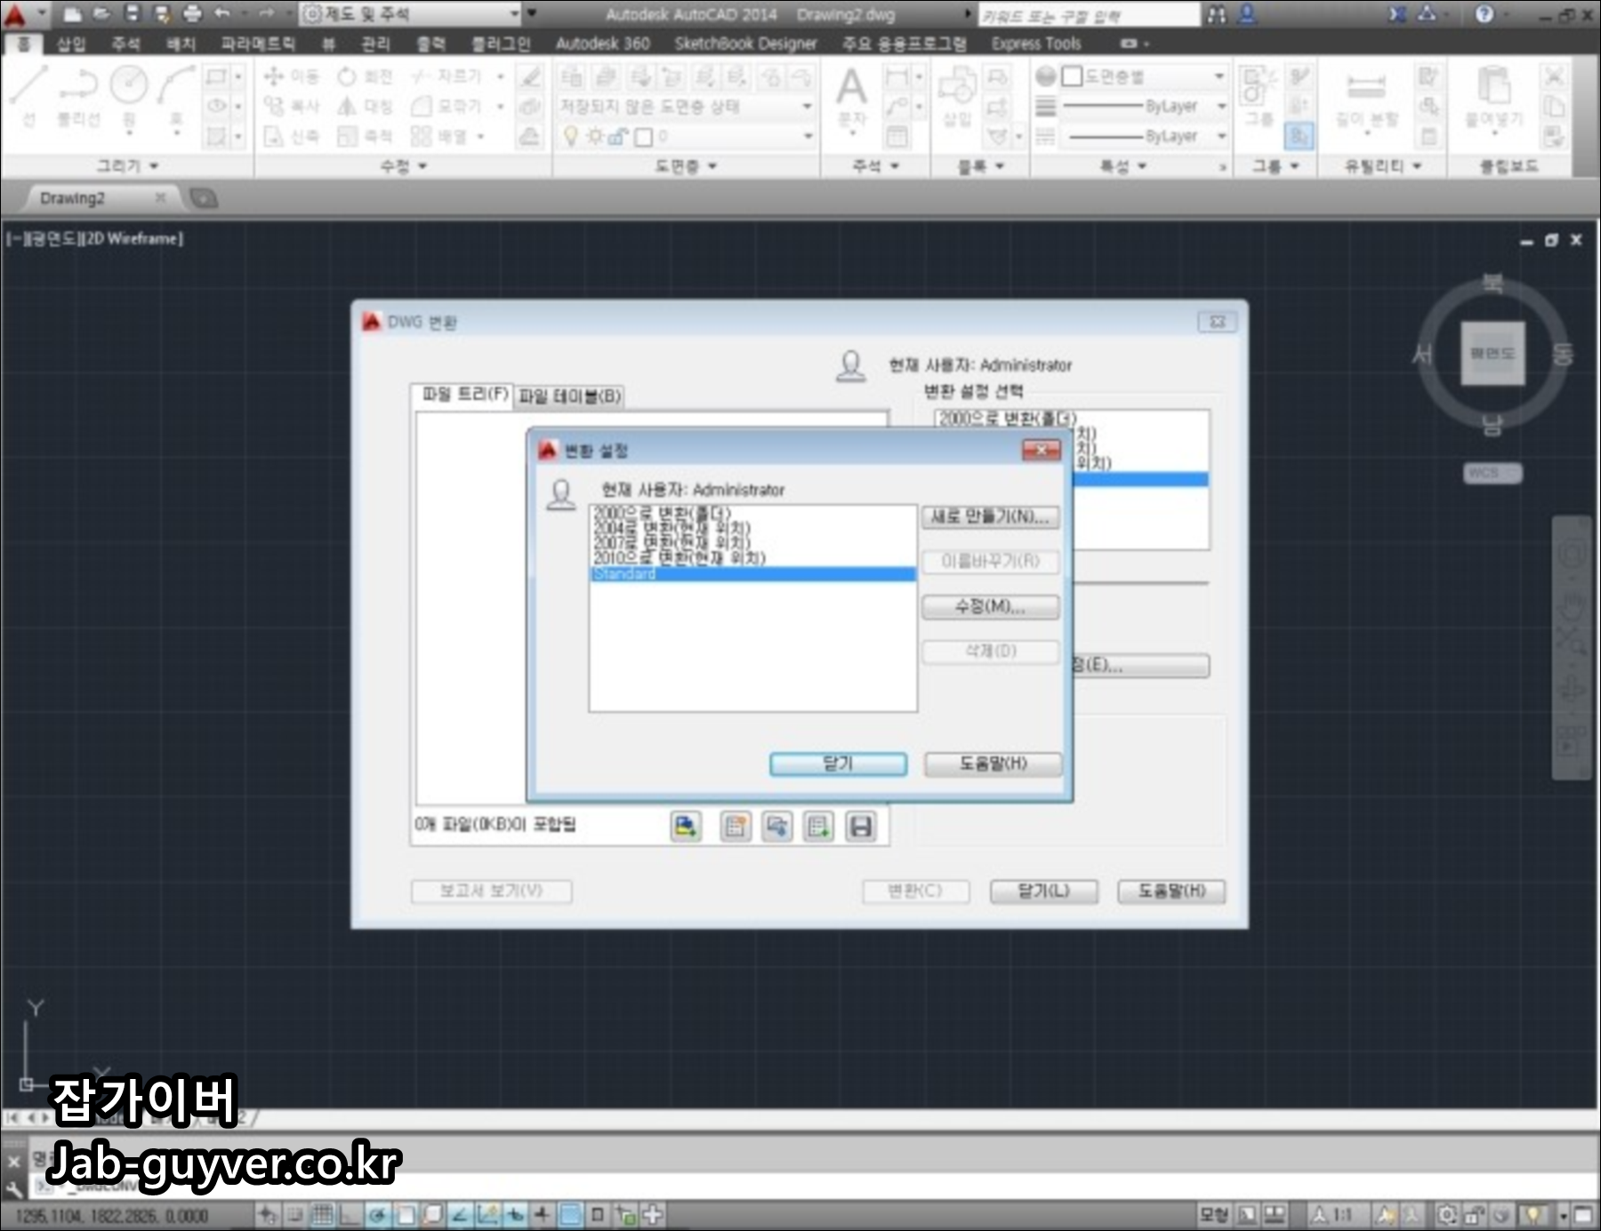Open the Autodesk 360 ribbon tab
Screen dimensions: 1601x1231
[602, 44]
